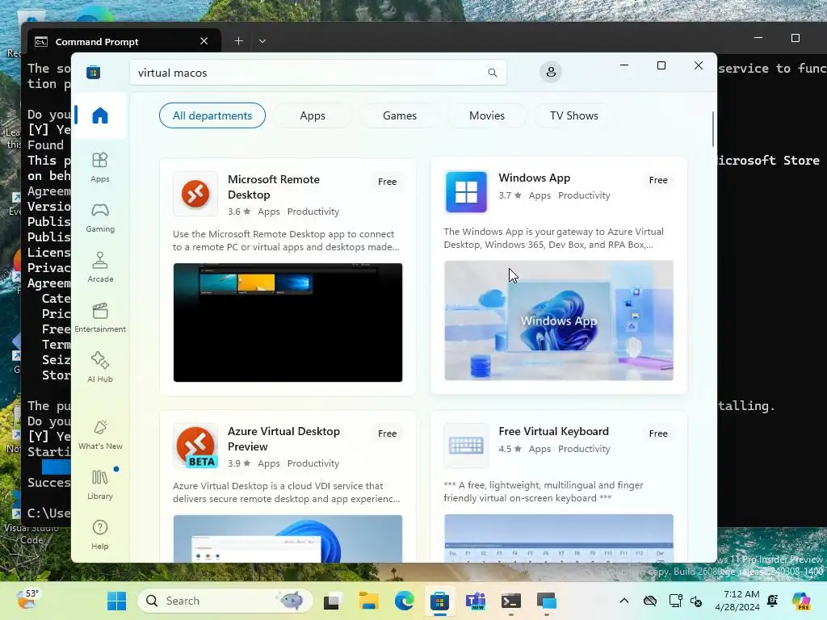The width and height of the screenshot is (827, 620).
Task: Open the weather widget showing 53°
Action: 28,600
